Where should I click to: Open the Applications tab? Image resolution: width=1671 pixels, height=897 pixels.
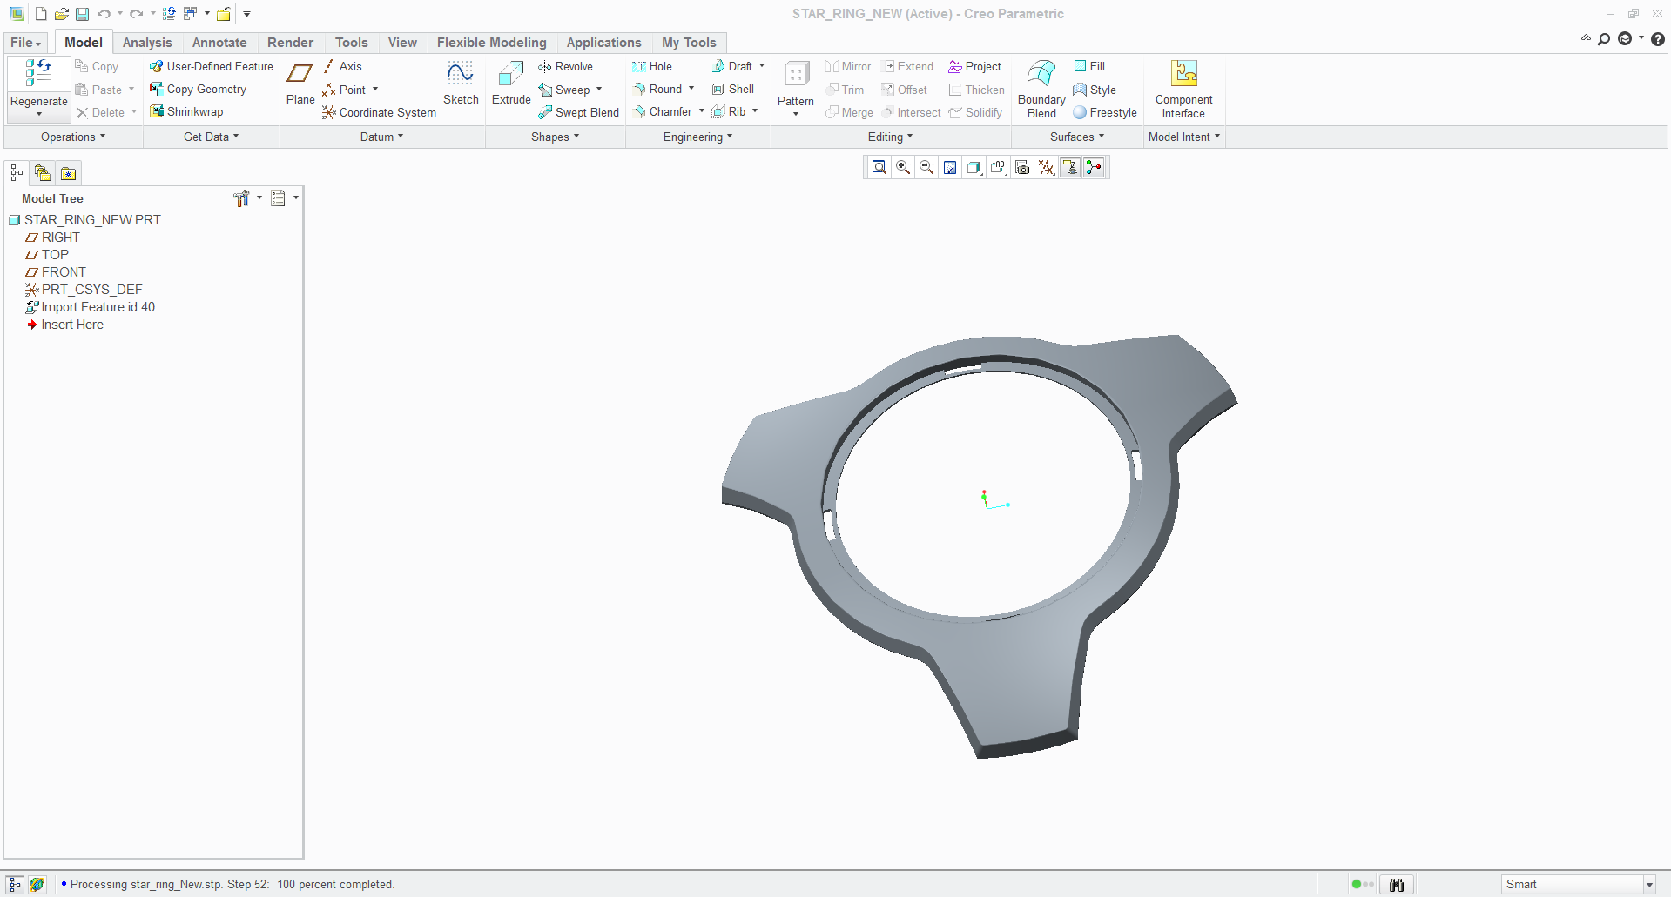pyautogui.click(x=603, y=43)
